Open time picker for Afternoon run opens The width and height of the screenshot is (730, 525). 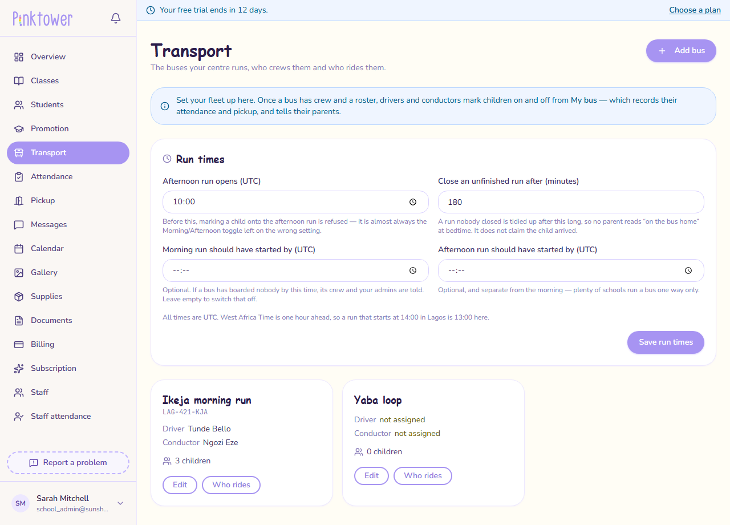pos(413,202)
